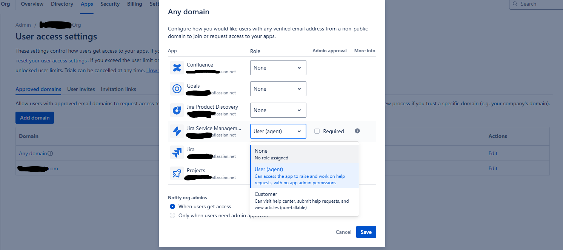Click the Jira Service Management lightning icon
The image size is (563, 250).
[x=177, y=131]
